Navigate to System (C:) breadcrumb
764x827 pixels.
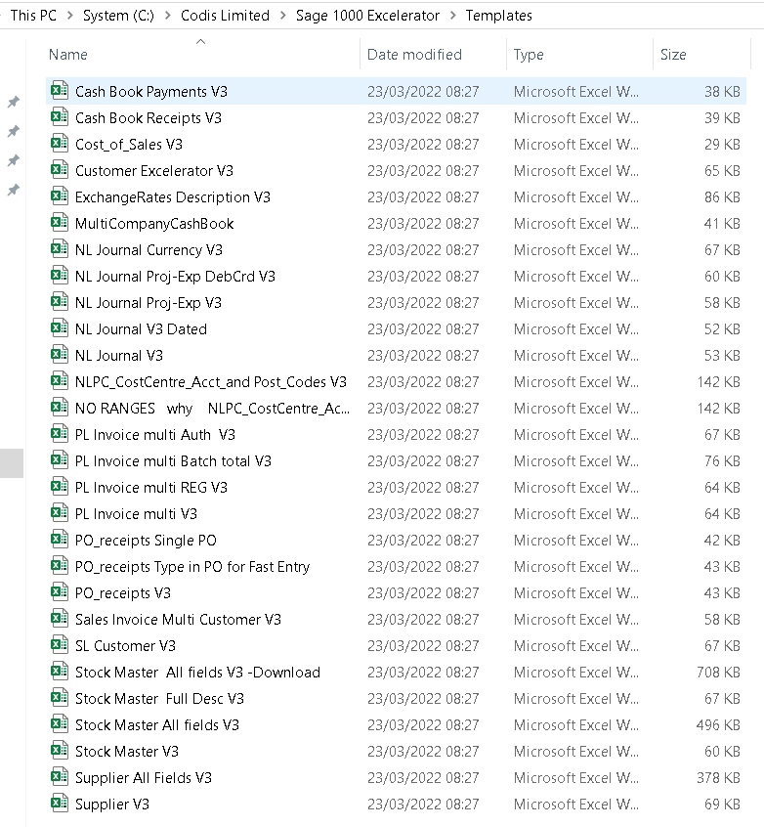[x=118, y=16]
